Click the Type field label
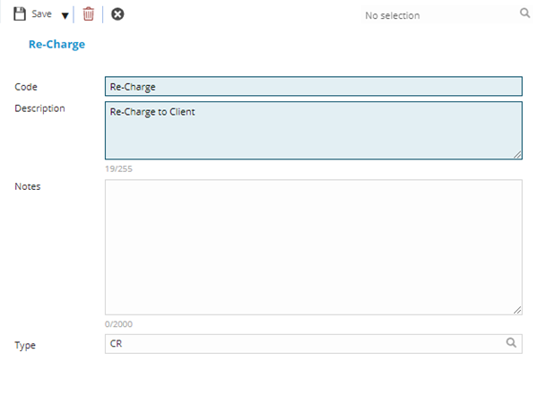The image size is (538, 413). pos(26,345)
